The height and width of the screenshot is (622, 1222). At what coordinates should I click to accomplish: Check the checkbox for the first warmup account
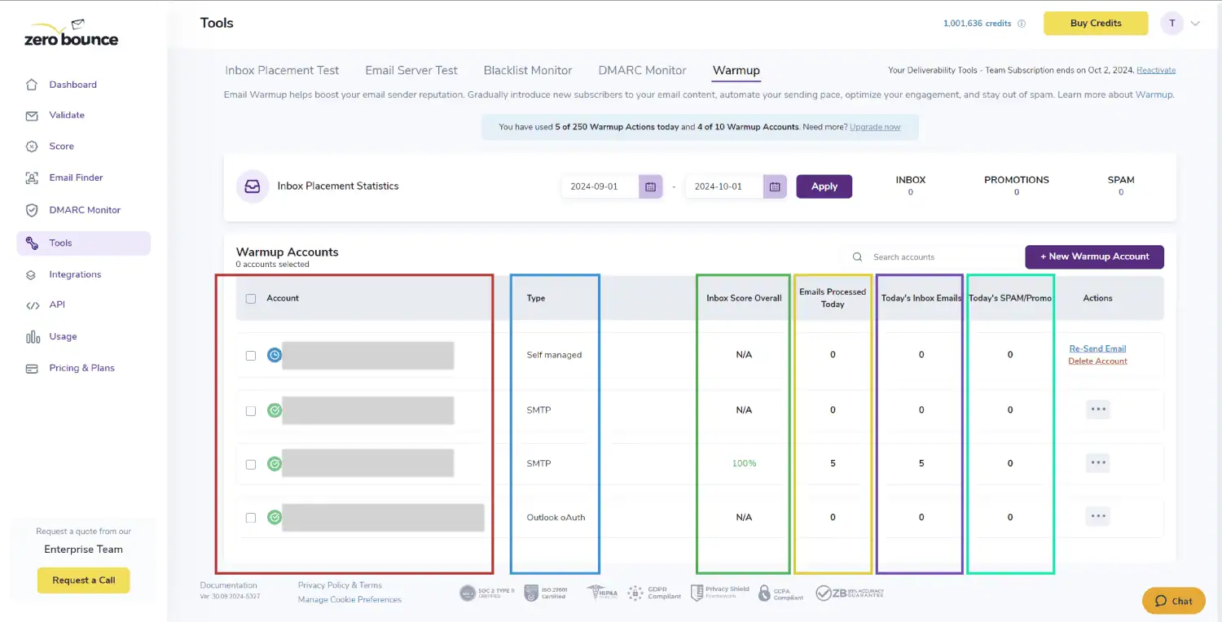[x=250, y=355]
